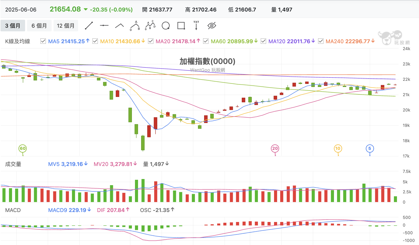Pick the circle drawing tool
This screenshot has width=419, height=245.
click(x=166, y=26)
